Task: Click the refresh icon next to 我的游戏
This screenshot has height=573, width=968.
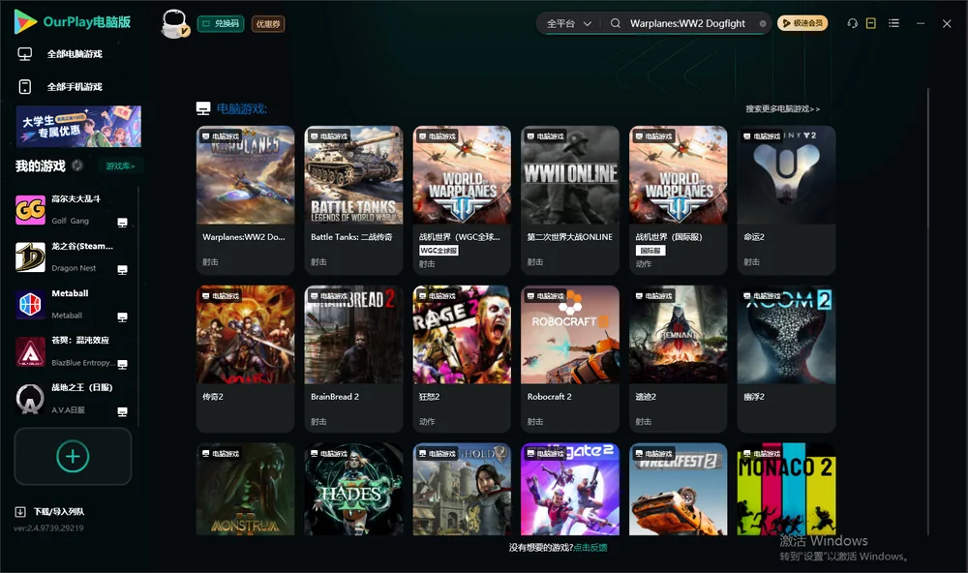Action: click(x=77, y=166)
